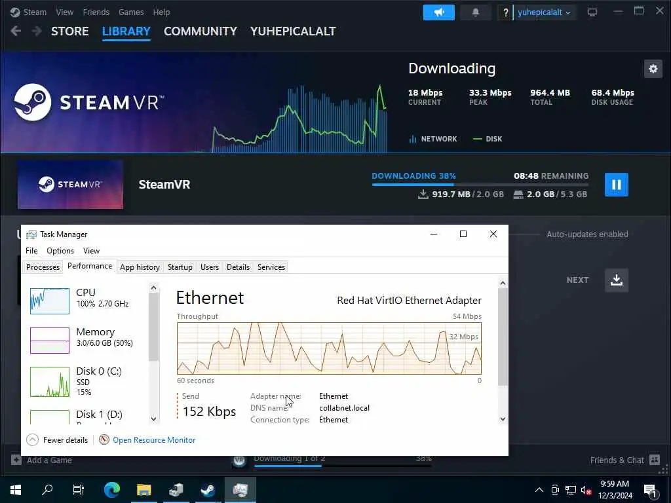The width and height of the screenshot is (671, 503).
Task: Collapse Task Manager with Fewer details arrow
Action: point(33,439)
